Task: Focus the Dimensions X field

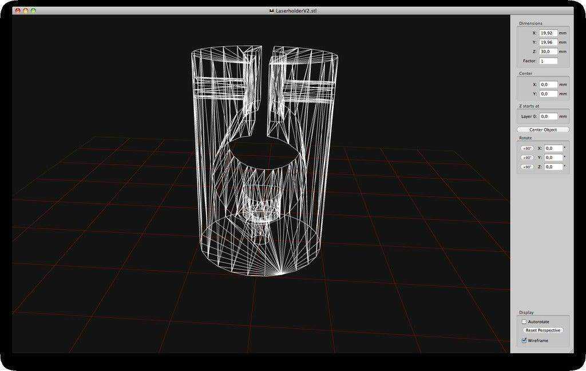Action: (x=548, y=33)
